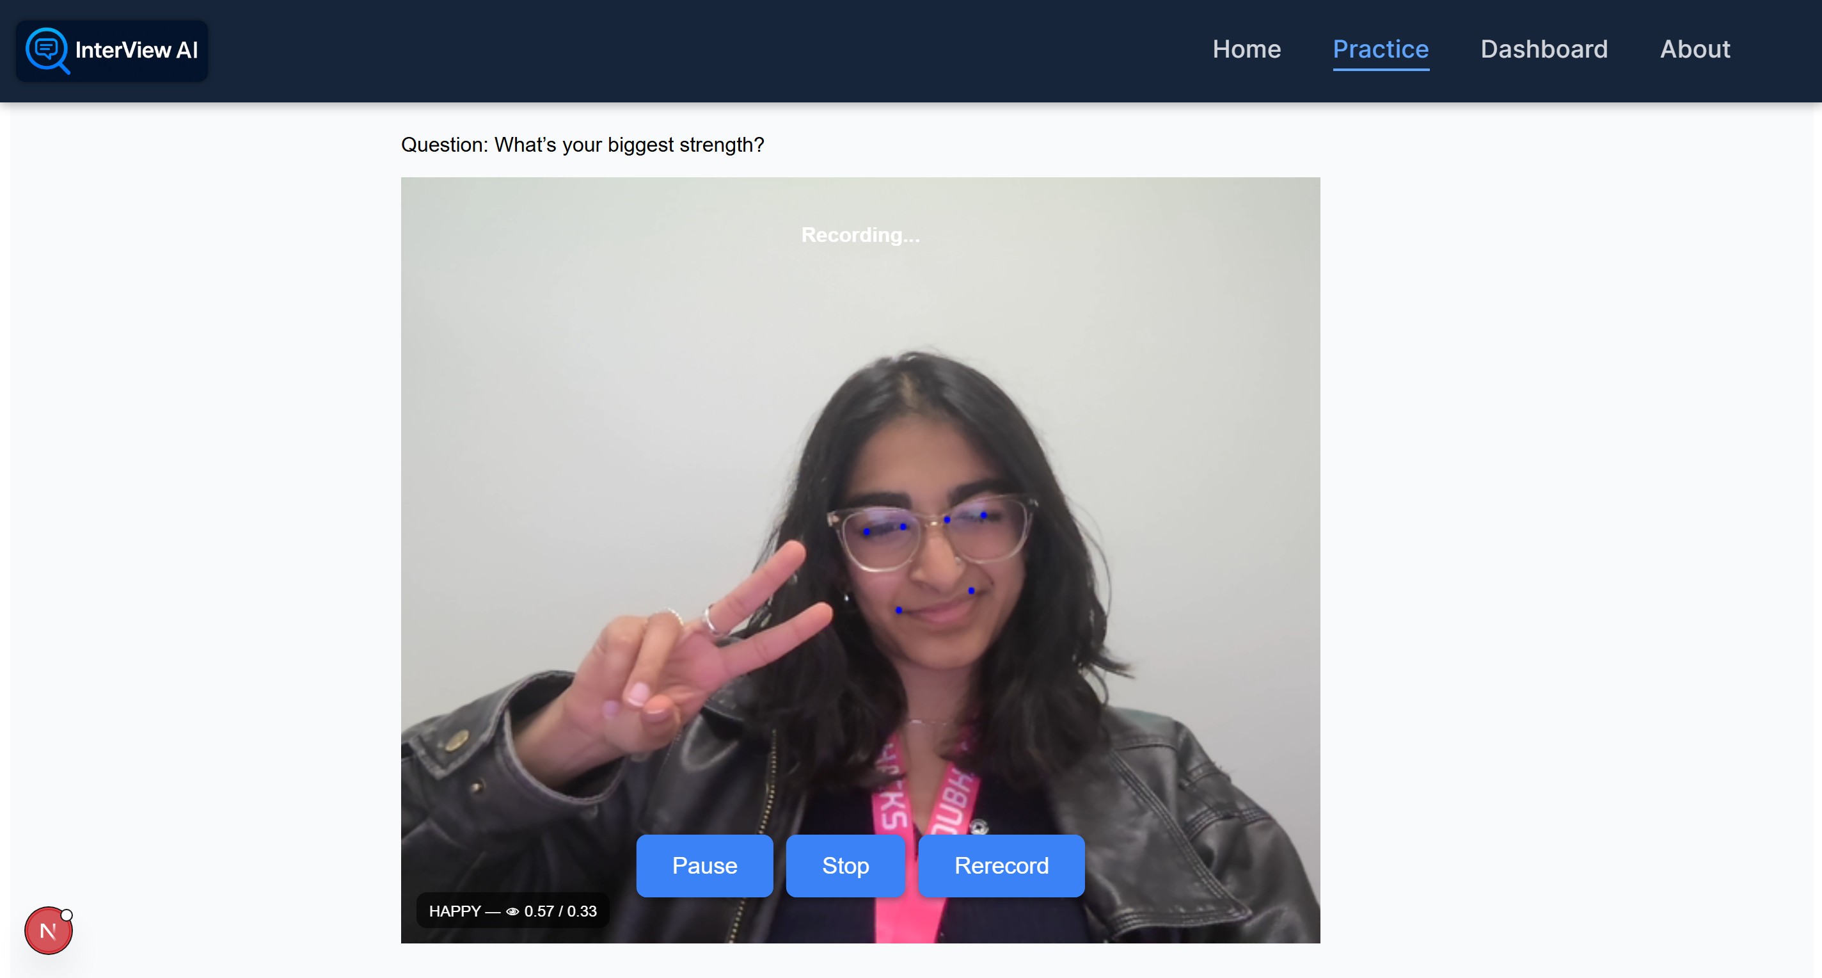Click the small white dot on the N badge
The image size is (1822, 978).
tap(67, 914)
